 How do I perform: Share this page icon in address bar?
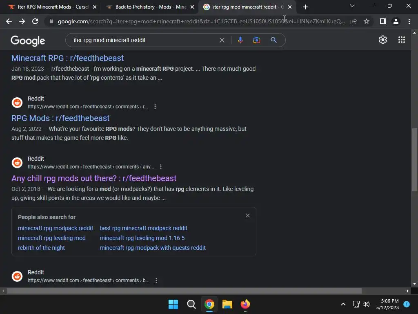click(x=354, y=21)
